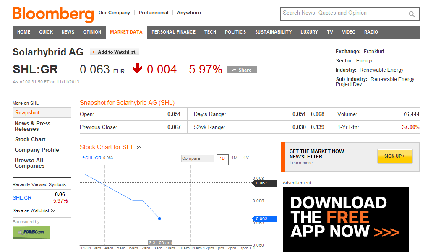Open Browse All Companies link
The height and width of the screenshot is (252, 441).
[x=29, y=163]
